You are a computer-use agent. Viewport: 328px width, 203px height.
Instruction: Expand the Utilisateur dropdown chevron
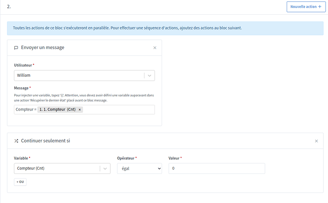click(x=149, y=75)
